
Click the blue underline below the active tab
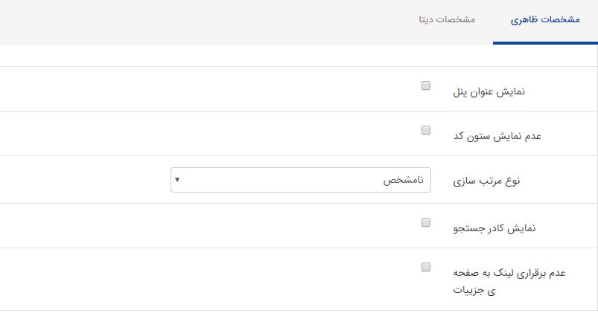[x=545, y=42]
